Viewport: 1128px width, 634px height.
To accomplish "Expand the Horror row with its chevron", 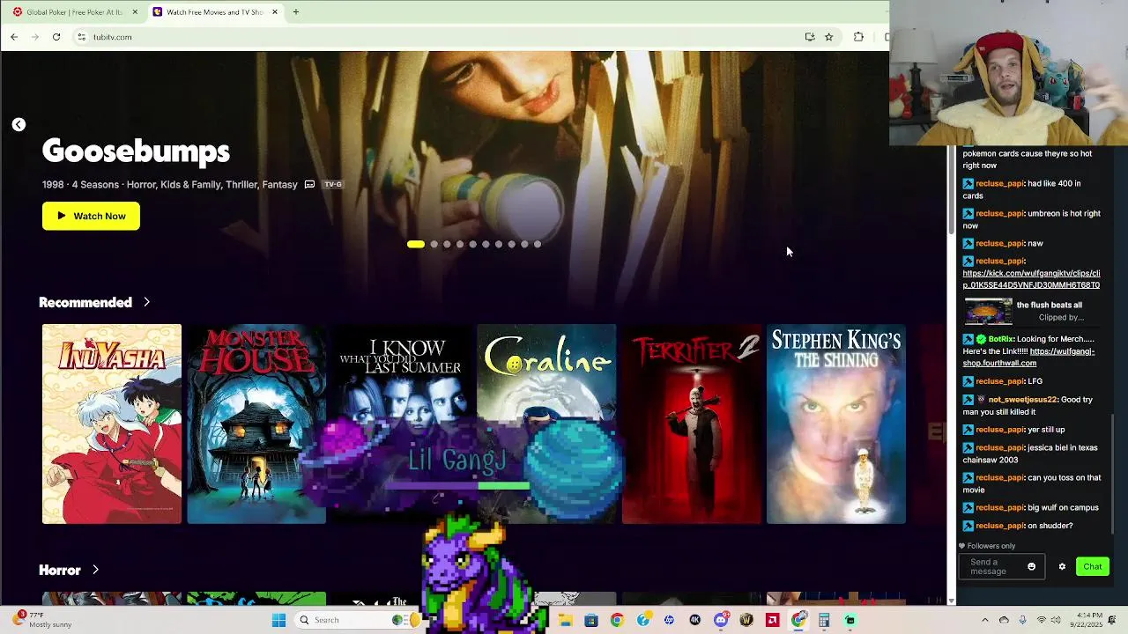I will [95, 570].
